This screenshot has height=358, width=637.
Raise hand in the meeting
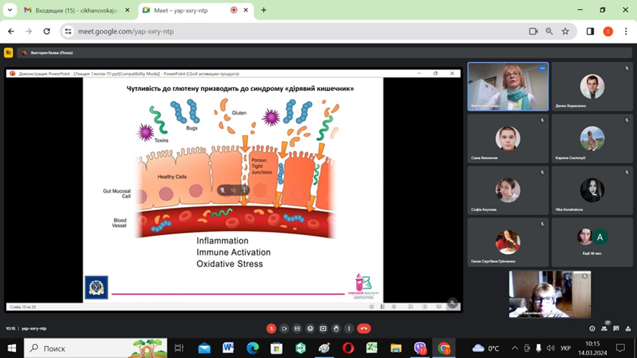click(337, 328)
